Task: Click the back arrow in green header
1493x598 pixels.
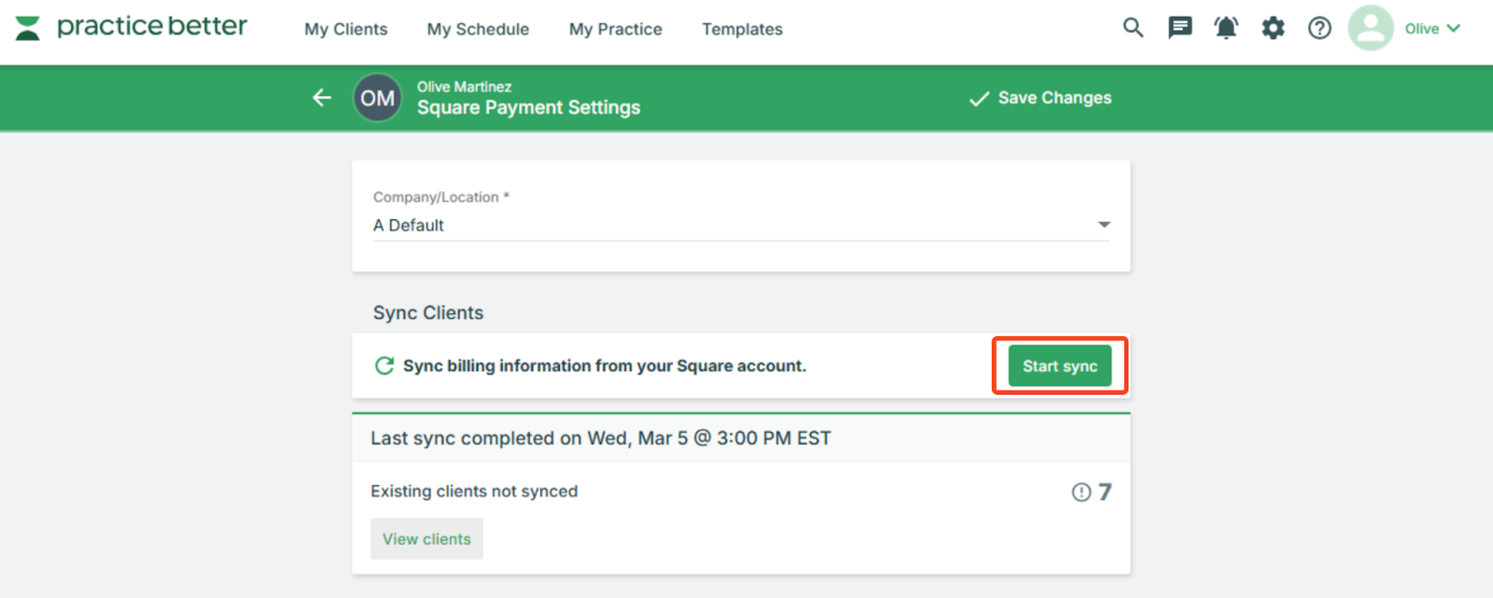Action: pos(322,97)
